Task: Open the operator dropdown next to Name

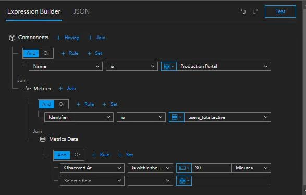Action: (132, 66)
